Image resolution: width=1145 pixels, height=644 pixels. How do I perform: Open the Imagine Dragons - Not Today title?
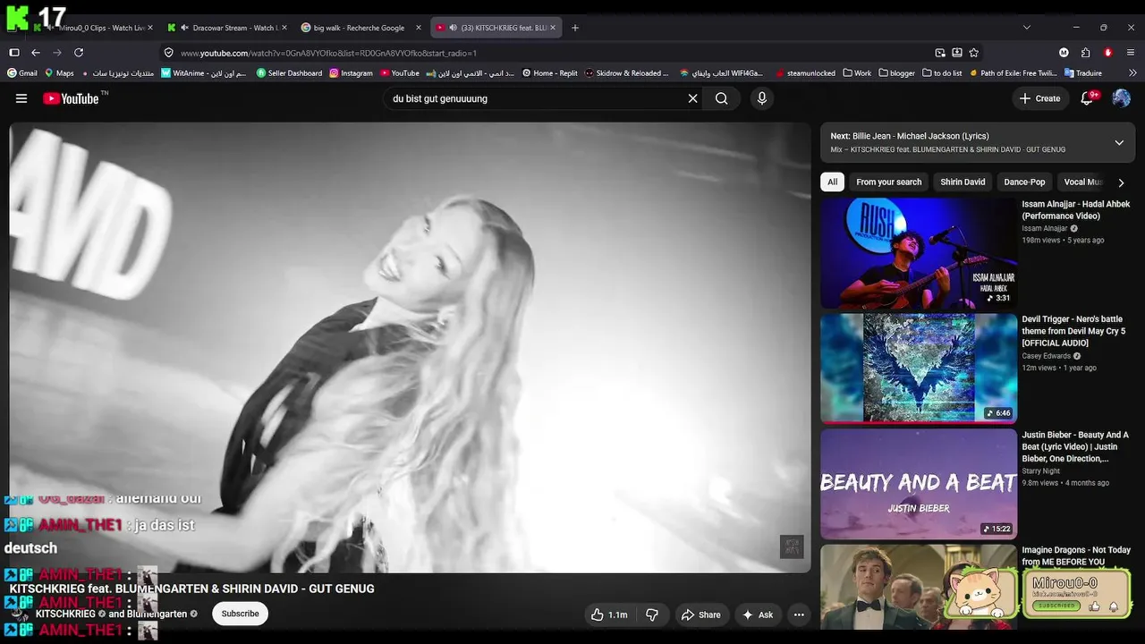[1076, 555]
